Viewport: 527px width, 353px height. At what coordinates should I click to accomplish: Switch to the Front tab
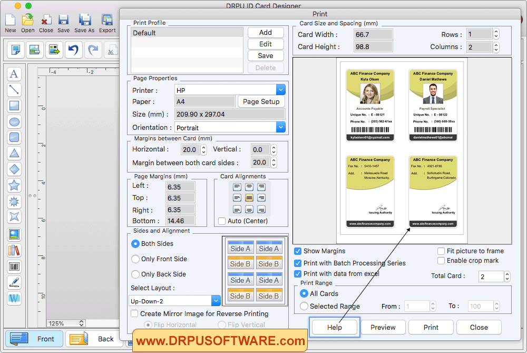pos(34,339)
